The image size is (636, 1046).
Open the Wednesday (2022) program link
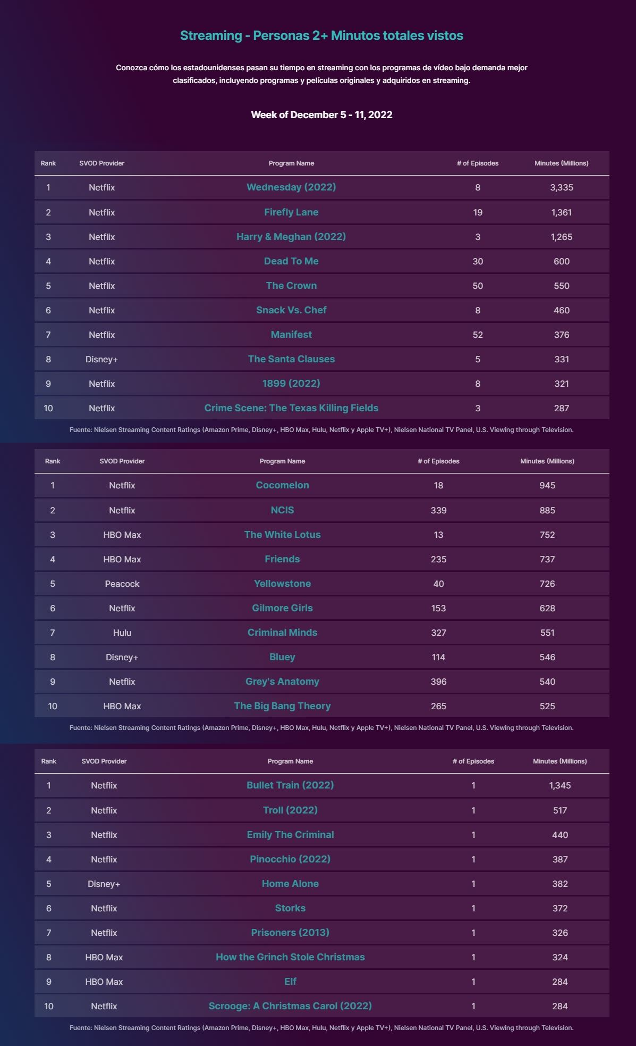coord(291,187)
